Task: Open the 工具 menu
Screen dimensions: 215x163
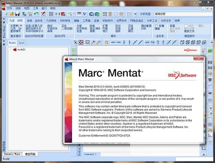Action: pos(35,8)
